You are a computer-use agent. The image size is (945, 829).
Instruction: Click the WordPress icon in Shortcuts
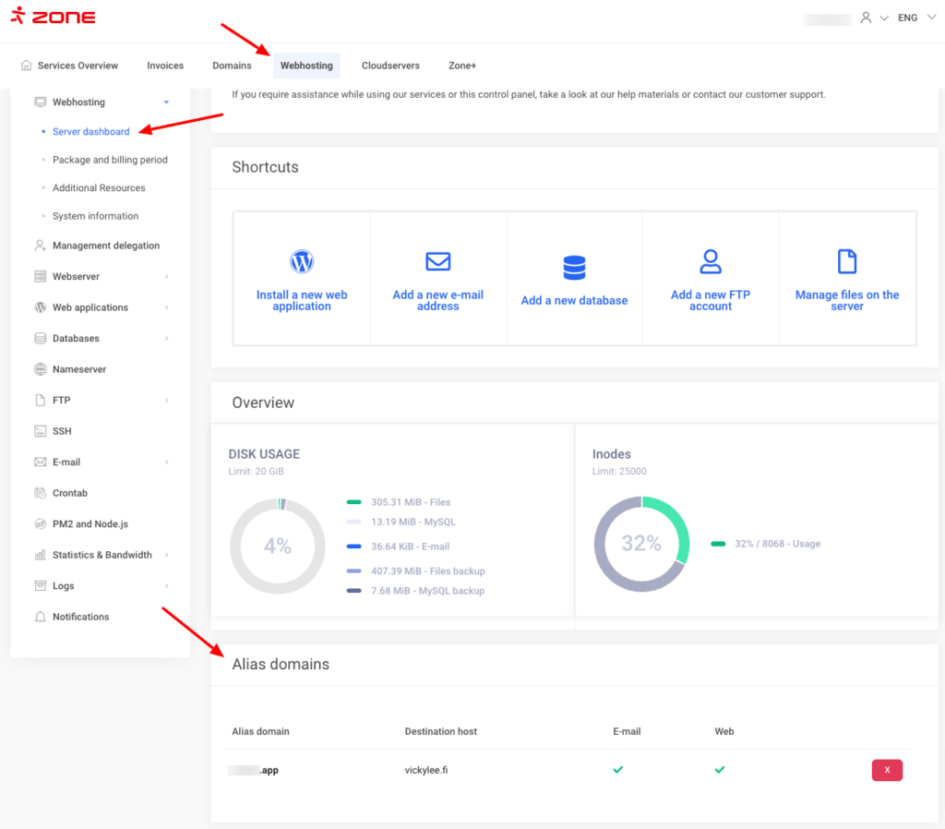tap(302, 262)
